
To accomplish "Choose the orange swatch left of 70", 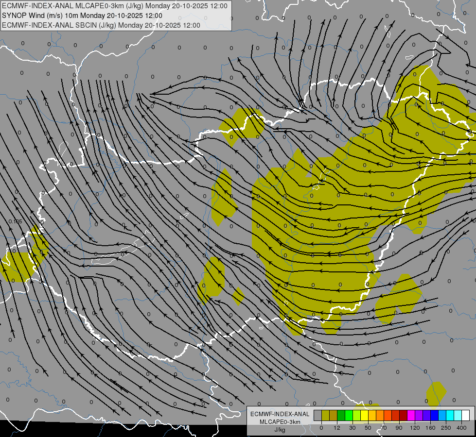I will coord(380,415).
